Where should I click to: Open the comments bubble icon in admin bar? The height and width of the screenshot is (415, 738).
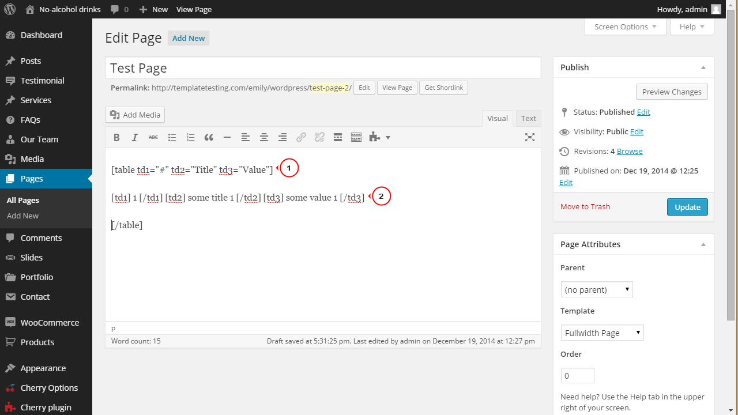(x=115, y=10)
